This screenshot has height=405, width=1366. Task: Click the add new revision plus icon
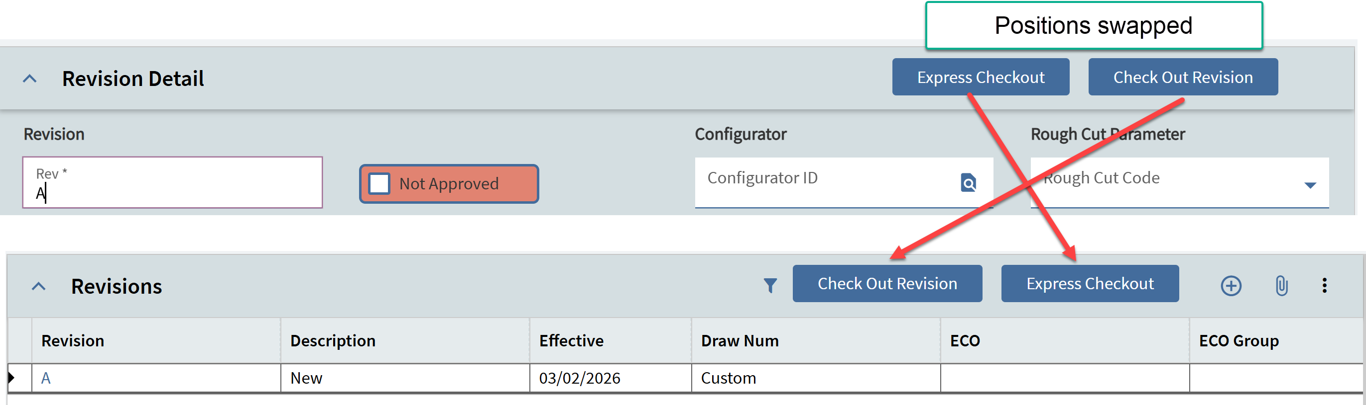[x=1231, y=285]
